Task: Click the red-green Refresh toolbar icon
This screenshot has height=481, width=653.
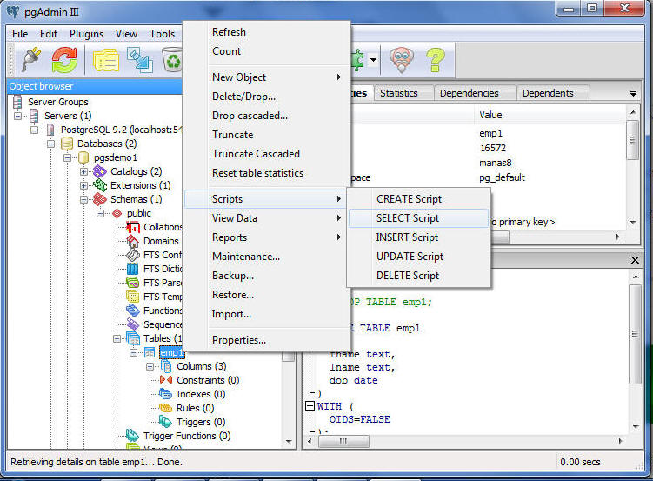Action: [64, 59]
